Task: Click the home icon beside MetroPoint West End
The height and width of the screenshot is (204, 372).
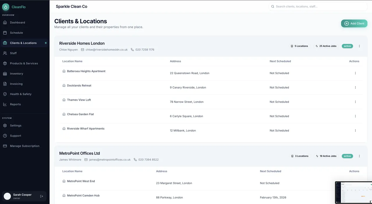Action: [x=64, y=181]
